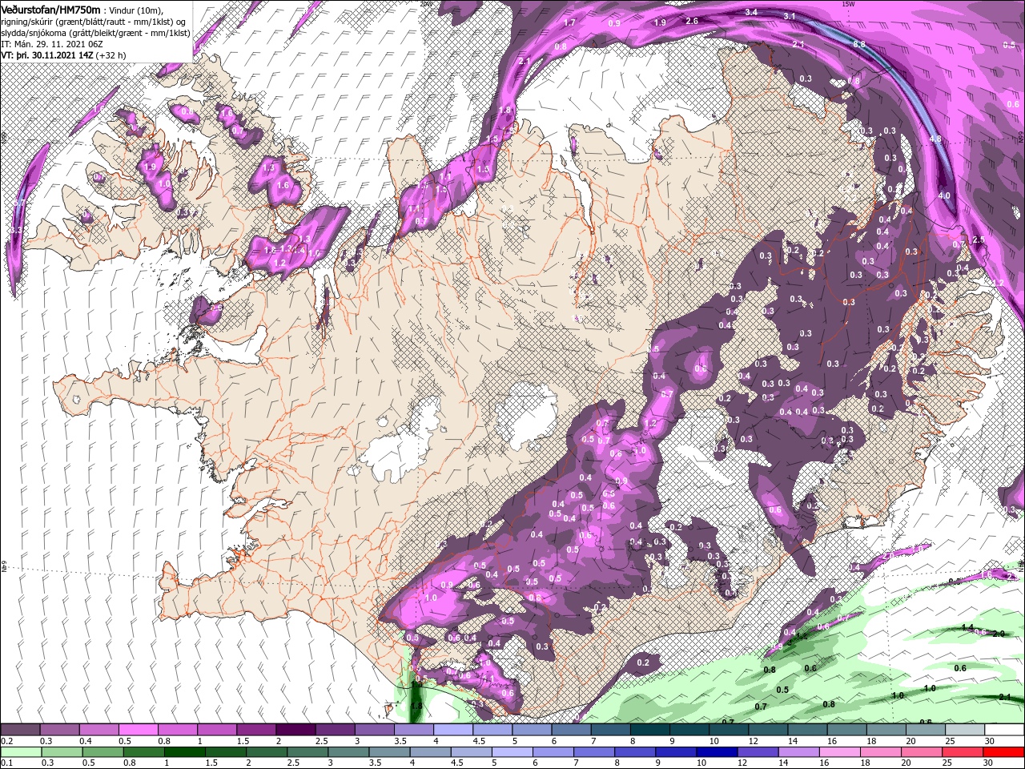The width and height of the screenshot is (1025, 769).
Task: Click the dark teal upper-row swatch right of 8
Action: pos(650,730)
